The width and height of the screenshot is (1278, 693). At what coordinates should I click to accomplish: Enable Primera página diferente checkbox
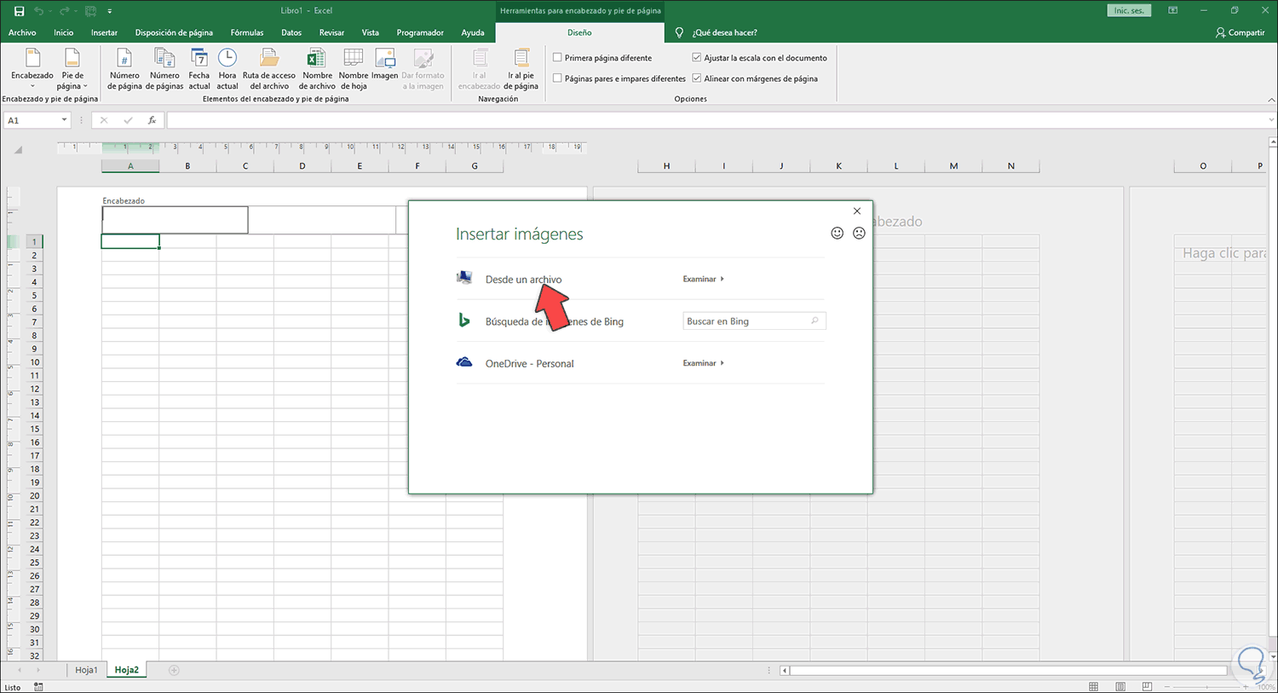point(557,58)
